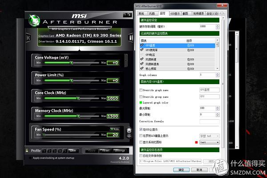Click the Correction formula input field
Image resolution: width=267 pixels, height=178 pixels.
tap(210, 121)
